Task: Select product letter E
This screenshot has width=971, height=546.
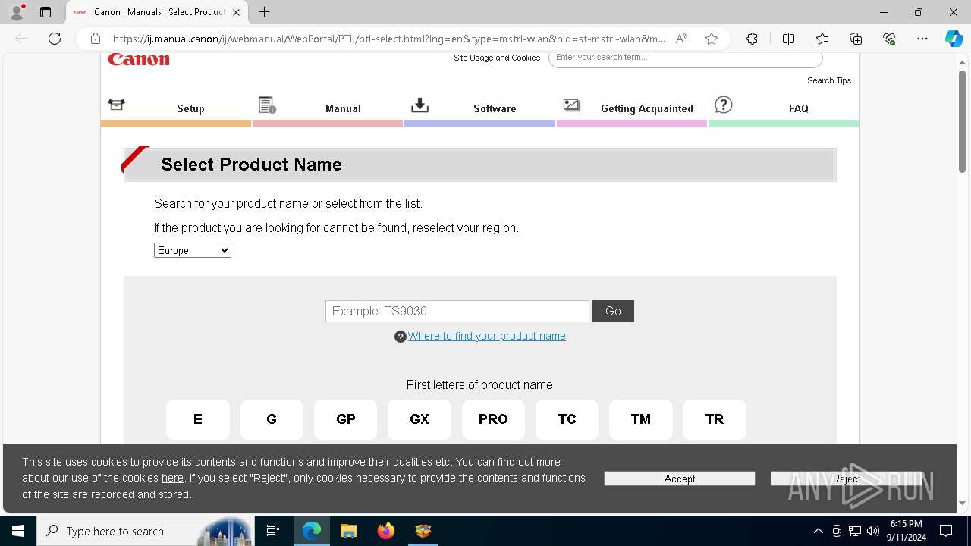Action: tap(198, 419)
